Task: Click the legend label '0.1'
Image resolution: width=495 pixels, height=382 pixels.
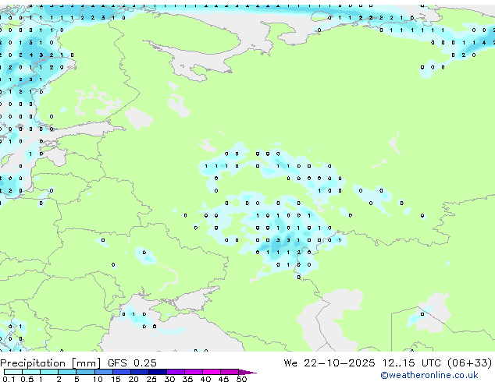Action: click(9, 379)
